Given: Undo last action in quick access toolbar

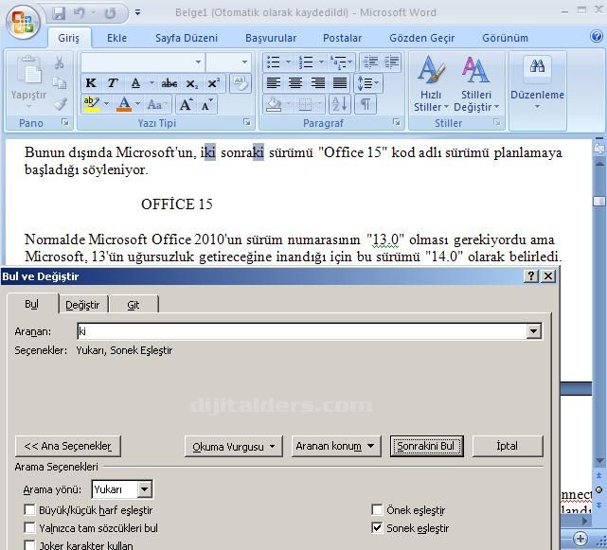Looking at the screenshot, I should tap(80, 13).
